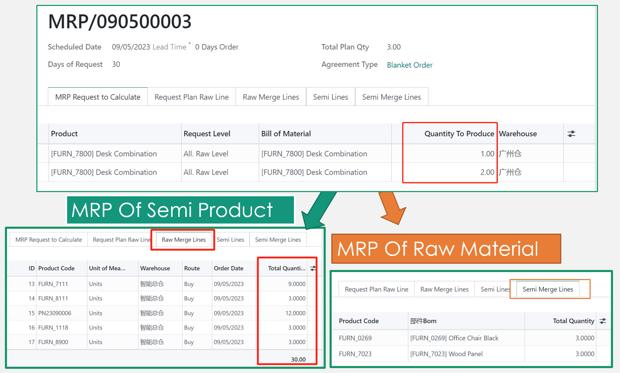Click Scheduled Date value 09/05/2023
620x373 pixels.
pyautogui.click(x=131, y=47)
